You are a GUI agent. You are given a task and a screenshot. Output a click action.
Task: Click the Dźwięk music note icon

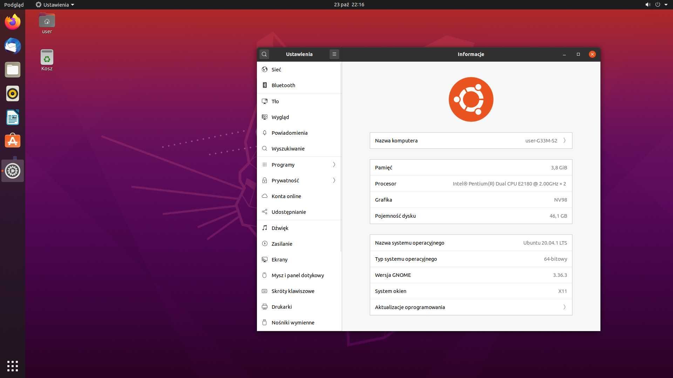(x=265, y=228)
